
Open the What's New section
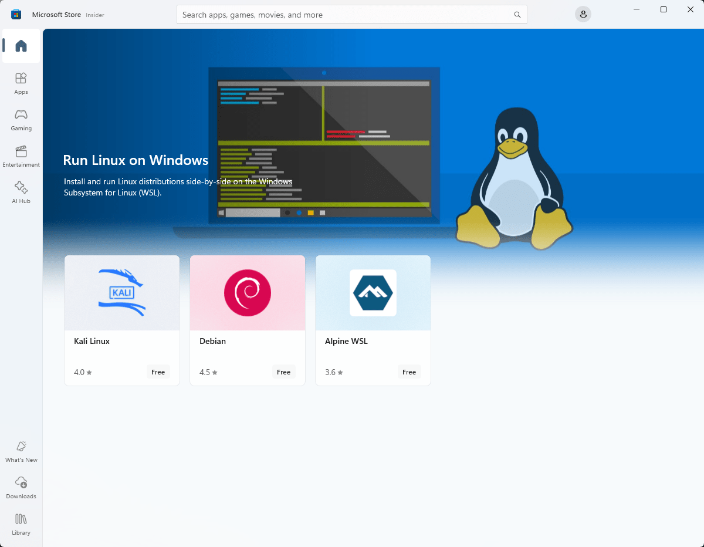pos(21,451)
